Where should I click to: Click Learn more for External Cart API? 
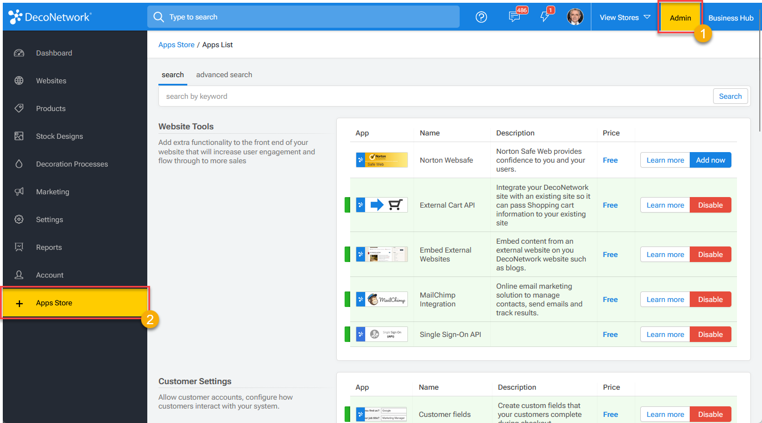point(665,205)
